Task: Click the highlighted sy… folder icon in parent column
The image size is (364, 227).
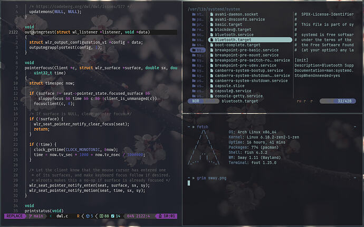Action: (194, 51)
